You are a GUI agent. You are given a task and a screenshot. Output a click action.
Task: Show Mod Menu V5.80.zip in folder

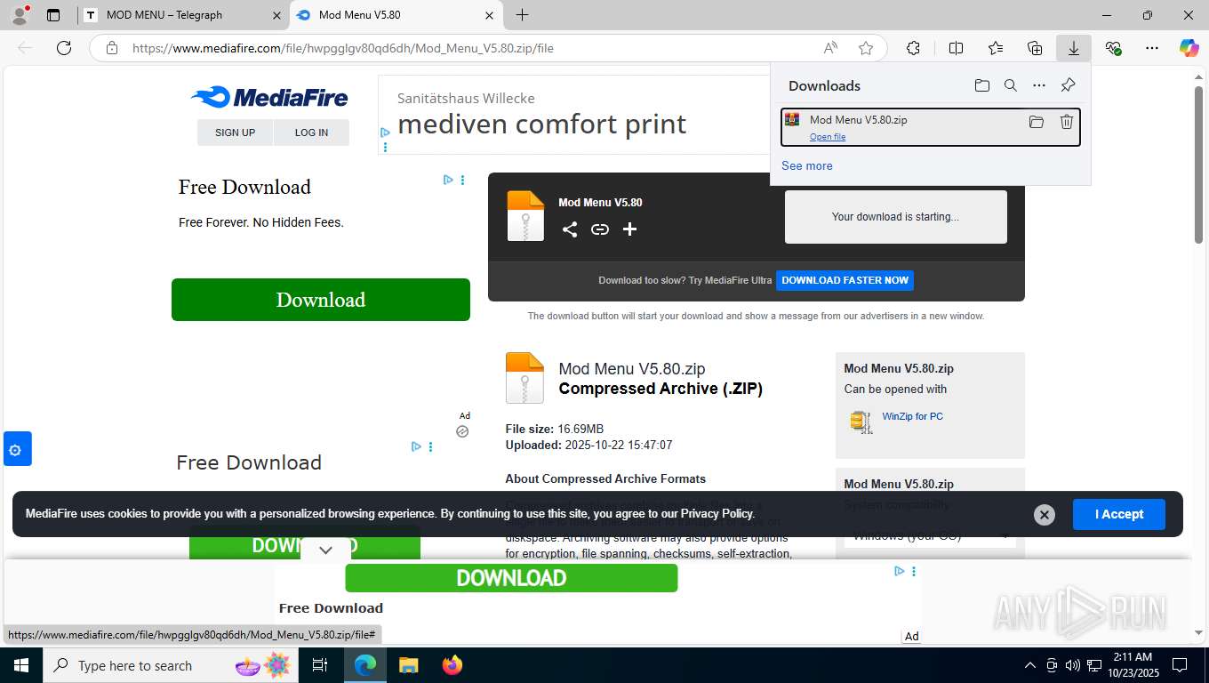click(1037, 122)
